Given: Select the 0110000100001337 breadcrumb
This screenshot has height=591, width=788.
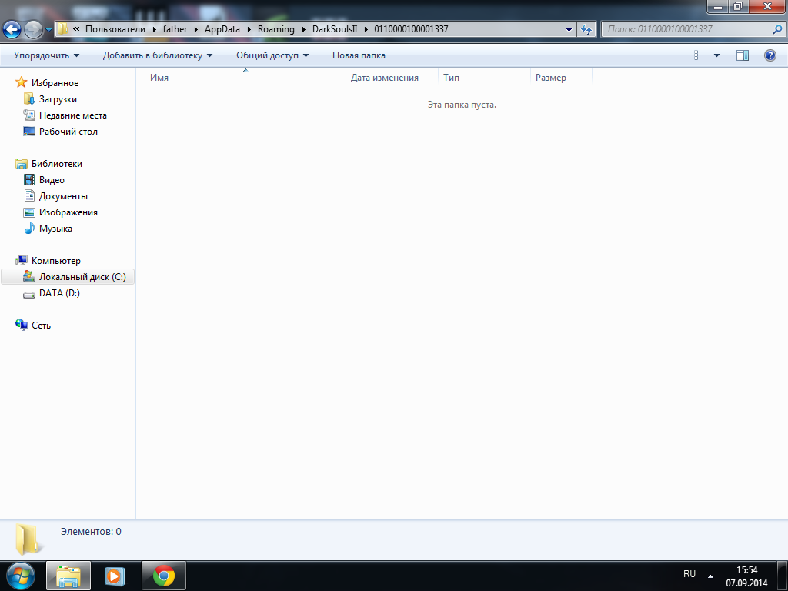Looking at the screenshot, I should (411, 28).
